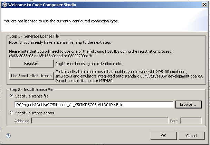Select the Specify a license file radio
This screenshot has width=210, height=145.
point(12,96)
